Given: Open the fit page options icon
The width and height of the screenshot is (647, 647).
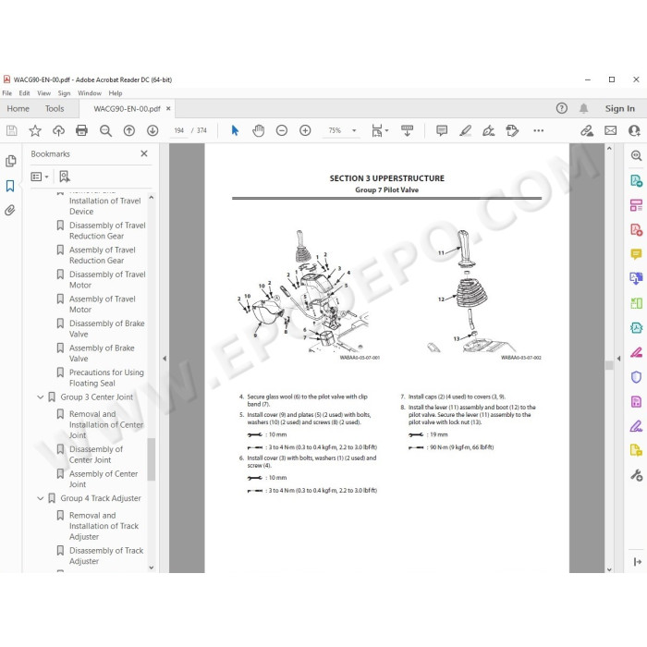Looking at the screenshot, I should point(380,131).
